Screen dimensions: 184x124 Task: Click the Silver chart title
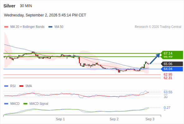point(9,6)
